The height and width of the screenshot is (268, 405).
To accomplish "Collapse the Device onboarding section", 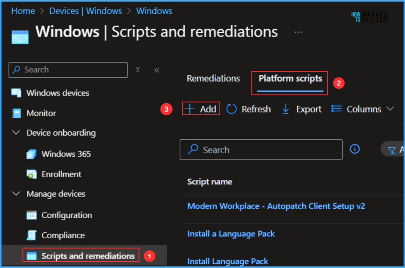I will pos(16,133).
